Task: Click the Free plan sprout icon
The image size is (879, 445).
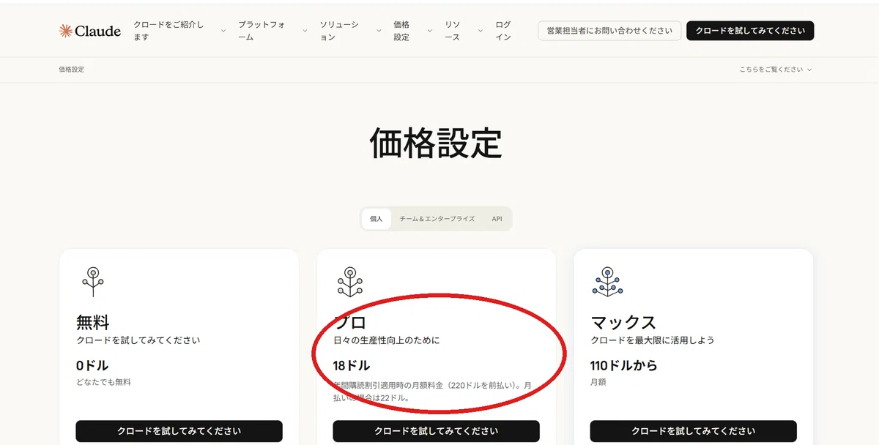Action: click(93, 282)
